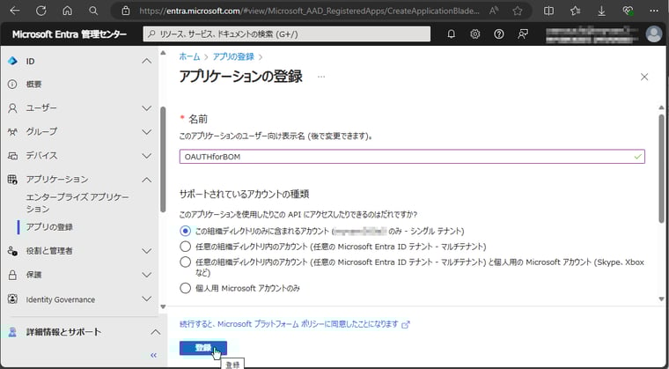Open the more options ellipsis beside page title
Image resolution: width=669 pixels, height=369 pixels.
[x=321, y=77]
